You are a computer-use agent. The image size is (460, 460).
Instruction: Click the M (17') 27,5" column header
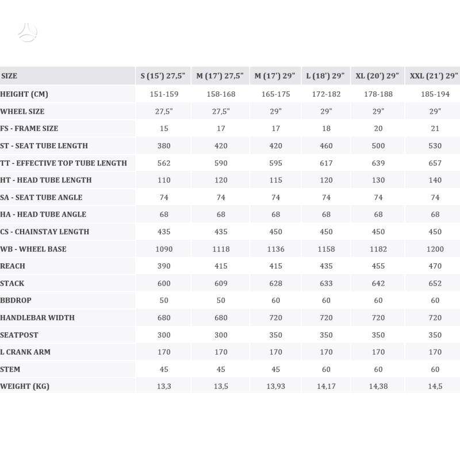click(x=220, y=76)
